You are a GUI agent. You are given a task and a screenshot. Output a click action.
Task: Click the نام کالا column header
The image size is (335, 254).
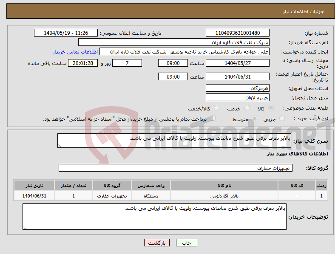click(x=224, y=186)
